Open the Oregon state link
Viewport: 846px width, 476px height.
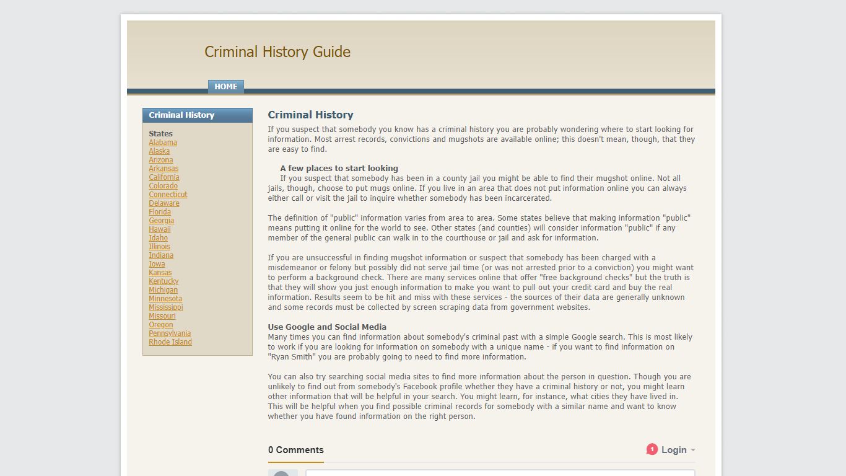point(161,325)
